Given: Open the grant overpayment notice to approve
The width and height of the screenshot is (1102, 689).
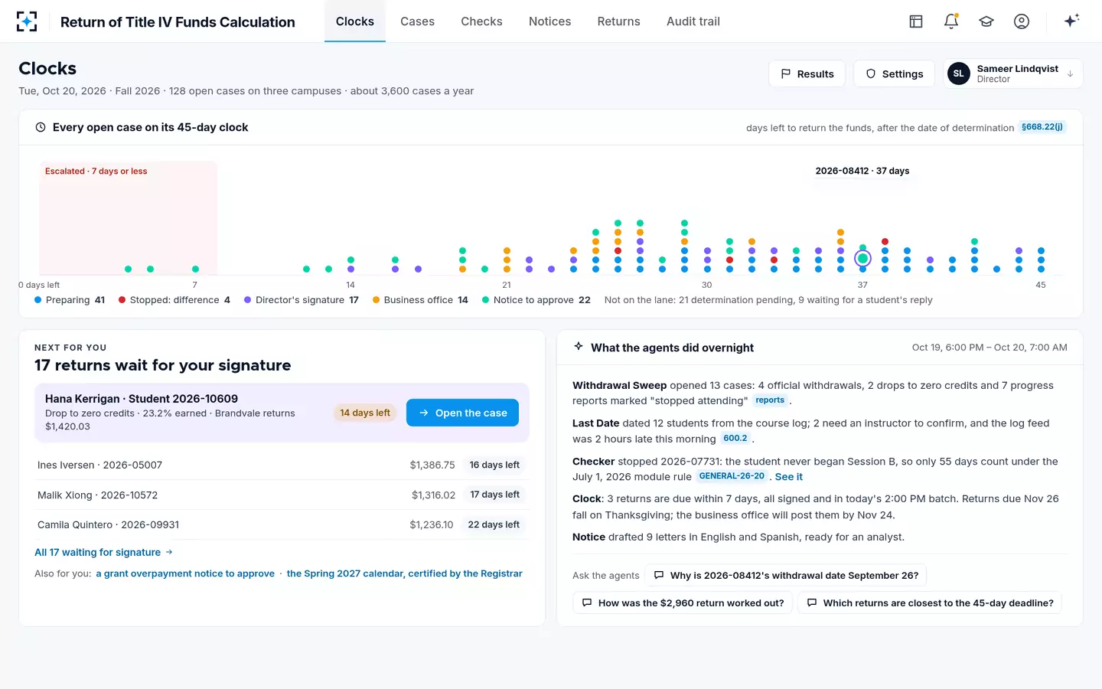Looking at the screenshot, I should coord(185,573).
